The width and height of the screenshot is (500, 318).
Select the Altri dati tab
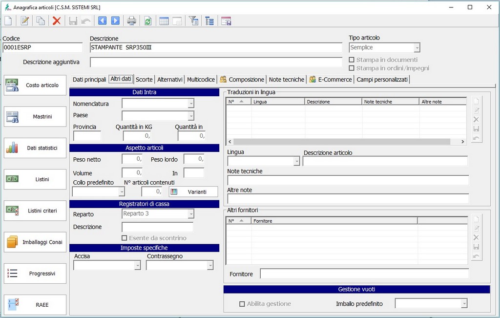[x=121, y=79]
